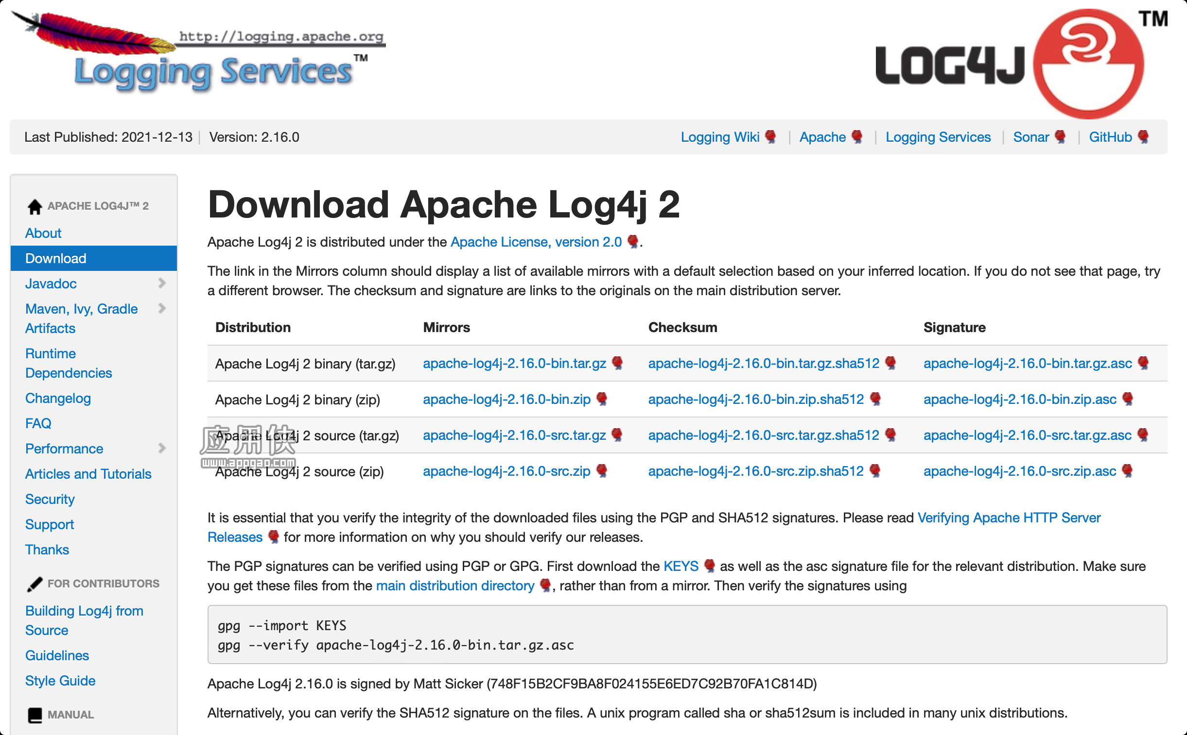Open the Support sidebar link
Image resolution: width=1187 pixels, height=735 pixels.
click(50, 525)
